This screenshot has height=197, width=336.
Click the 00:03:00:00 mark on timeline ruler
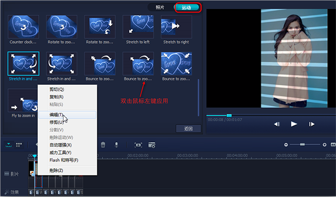(x=188, y=155)
